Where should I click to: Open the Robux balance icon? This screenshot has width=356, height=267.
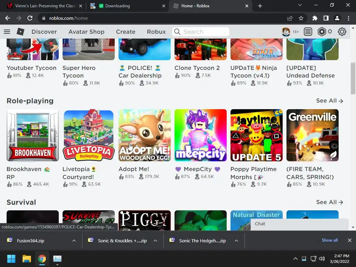pyautogui.click(x=322, y=32)
